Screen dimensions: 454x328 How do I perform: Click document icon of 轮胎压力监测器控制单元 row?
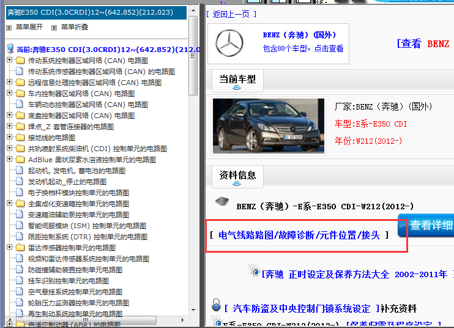20,302
